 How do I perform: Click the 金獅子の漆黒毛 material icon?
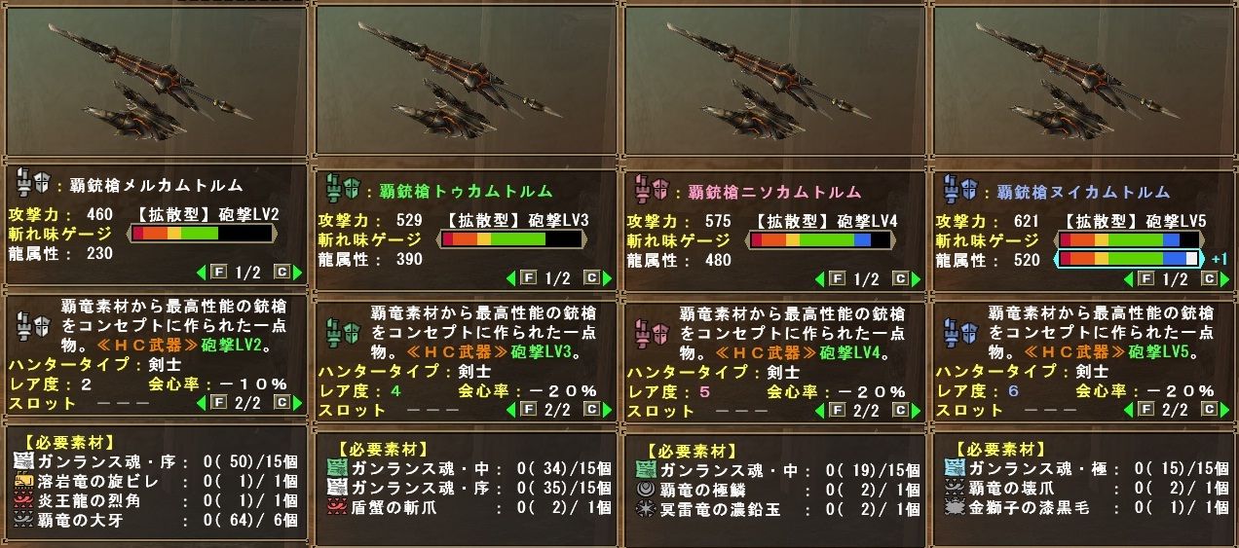click(x=953, y=507)
